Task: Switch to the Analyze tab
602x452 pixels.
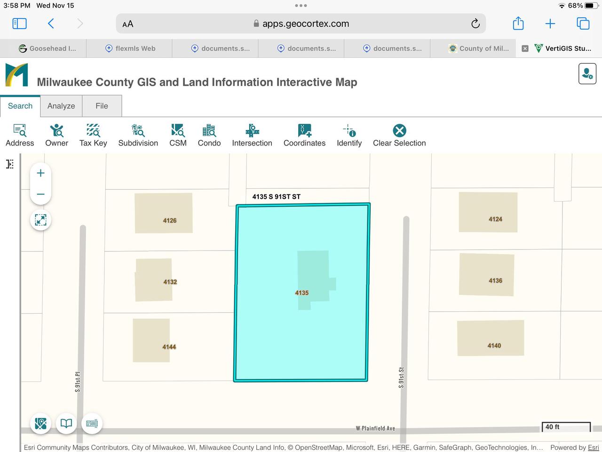Action: (x=61, y=106)
